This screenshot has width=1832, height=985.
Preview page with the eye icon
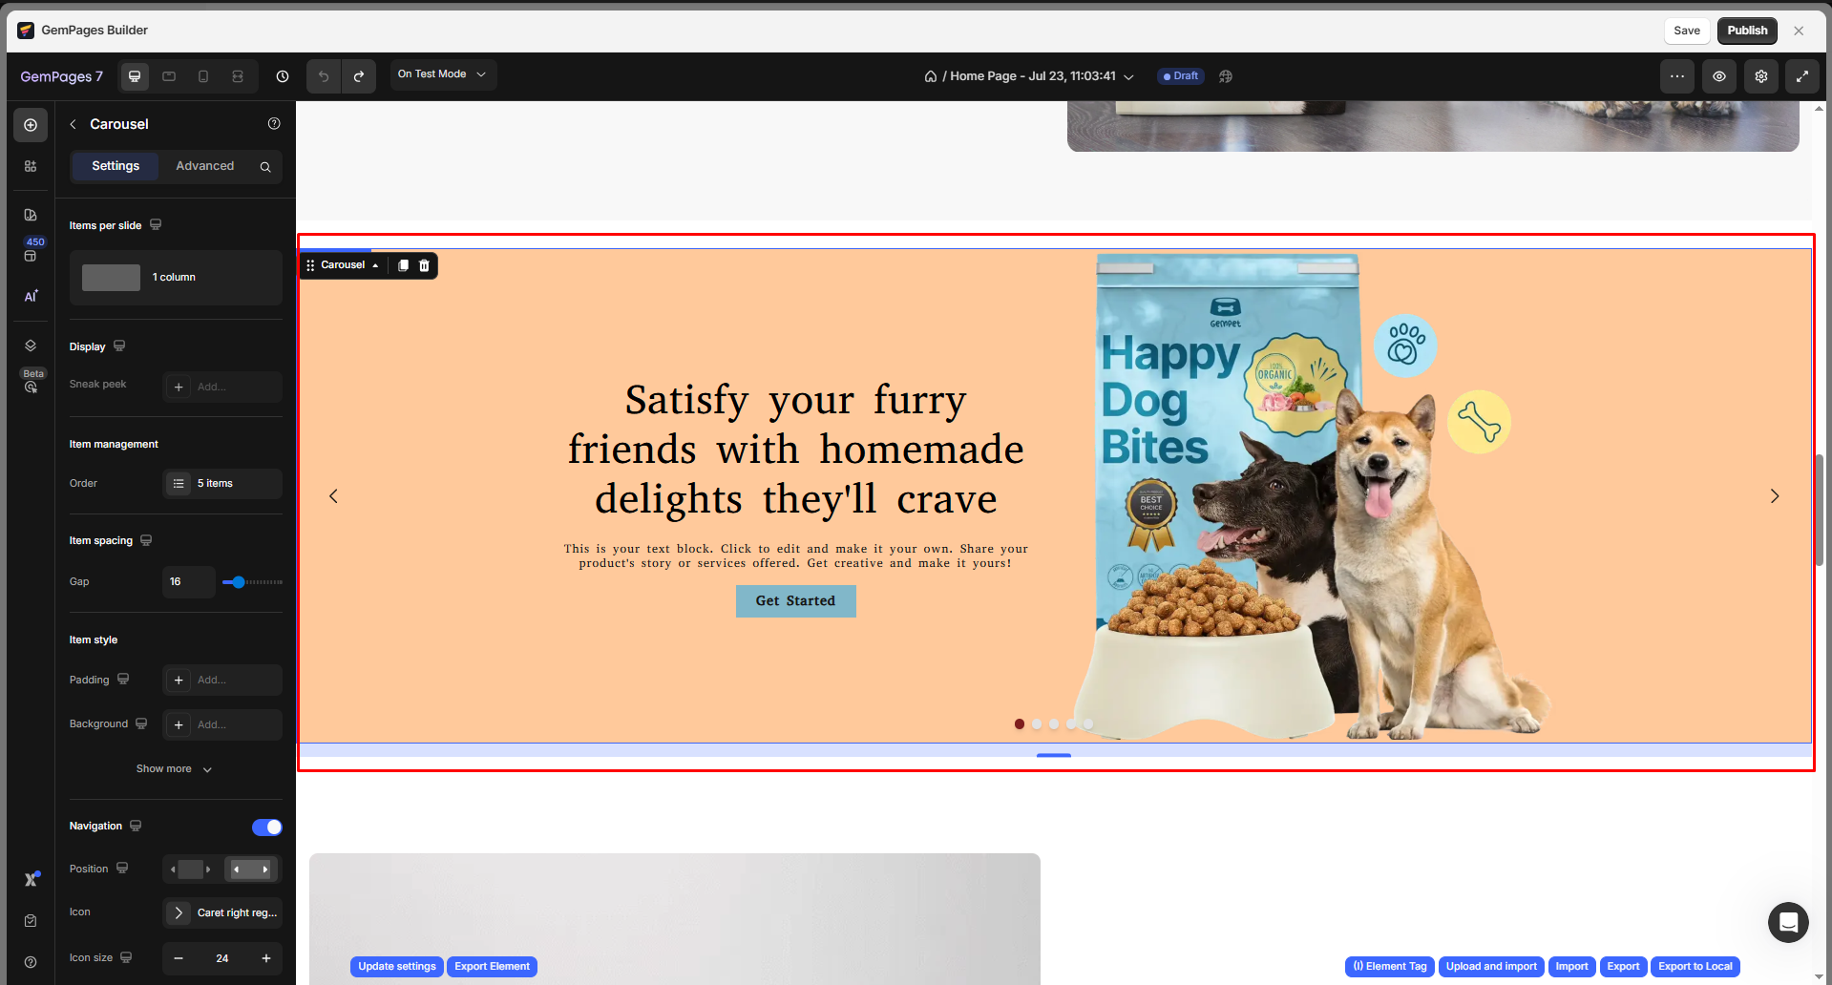(x=1718, y=76)
